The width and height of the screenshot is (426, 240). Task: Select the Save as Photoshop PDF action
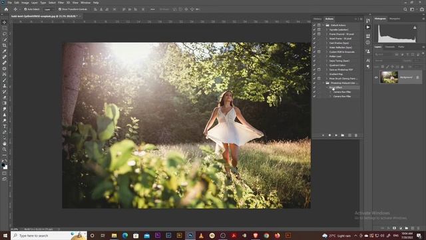pyautogui.click(x=341, y=69)
